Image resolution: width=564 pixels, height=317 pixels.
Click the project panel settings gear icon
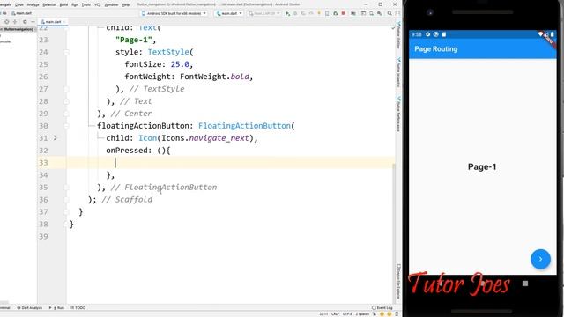(25, 22)
